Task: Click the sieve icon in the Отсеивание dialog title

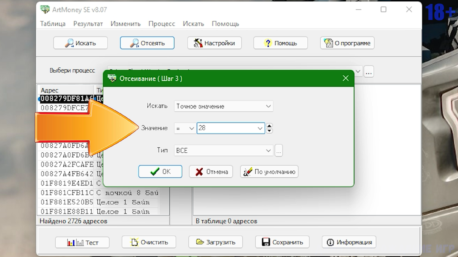Action: (x=112, y=78)
